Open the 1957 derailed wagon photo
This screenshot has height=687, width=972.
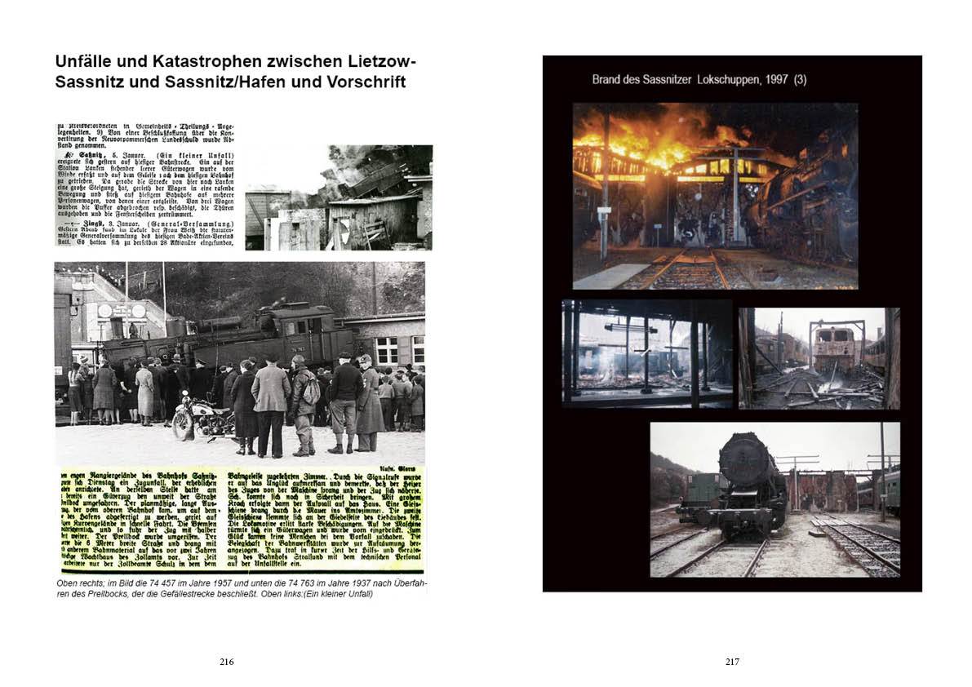[339, 197]
